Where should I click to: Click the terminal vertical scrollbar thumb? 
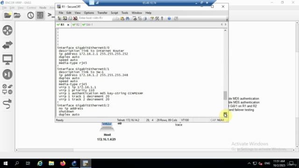[225, 95]
